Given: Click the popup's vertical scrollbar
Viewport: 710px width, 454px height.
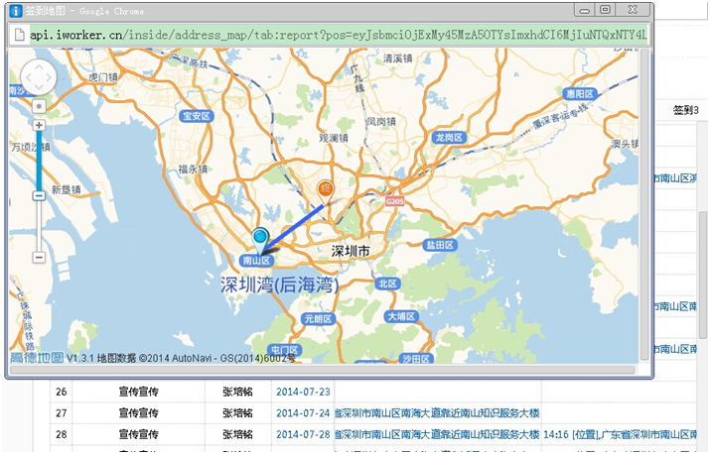Looking at the screenshot, I should tap(644, 205).
